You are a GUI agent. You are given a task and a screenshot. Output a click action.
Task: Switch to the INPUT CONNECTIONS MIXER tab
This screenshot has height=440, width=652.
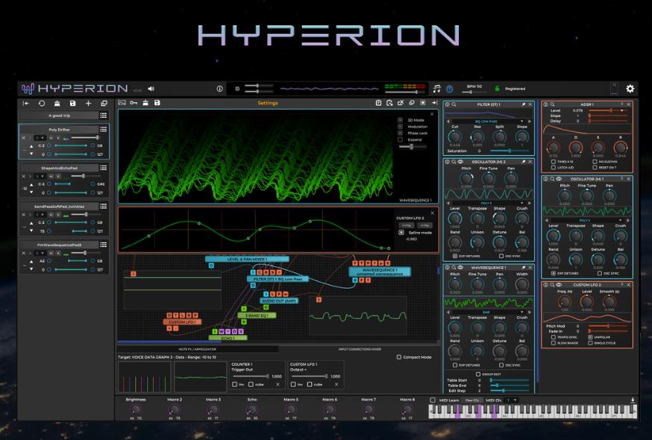(x=360, y=349)
